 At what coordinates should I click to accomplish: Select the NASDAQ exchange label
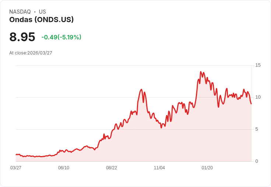(20, 12)
